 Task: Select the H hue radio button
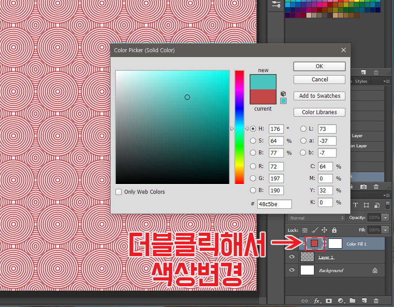tap(253, 129)
